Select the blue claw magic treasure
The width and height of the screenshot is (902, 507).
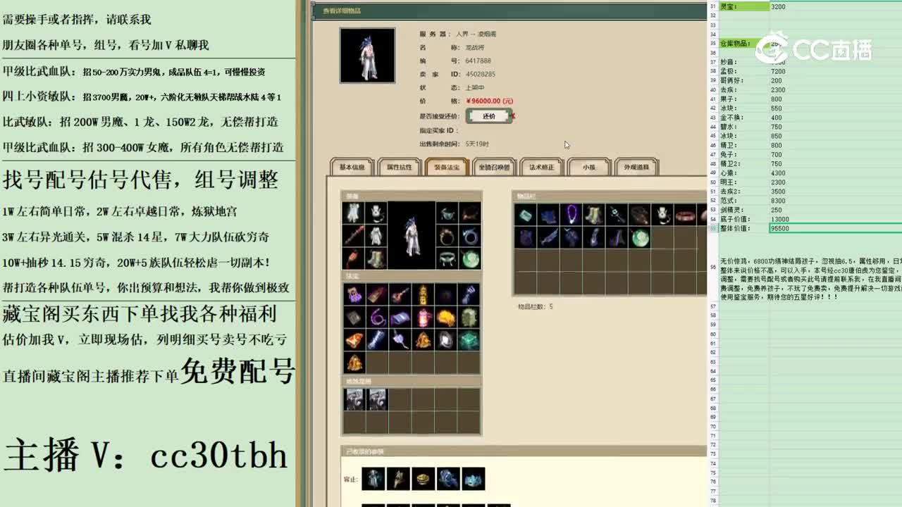coord(469,294)
